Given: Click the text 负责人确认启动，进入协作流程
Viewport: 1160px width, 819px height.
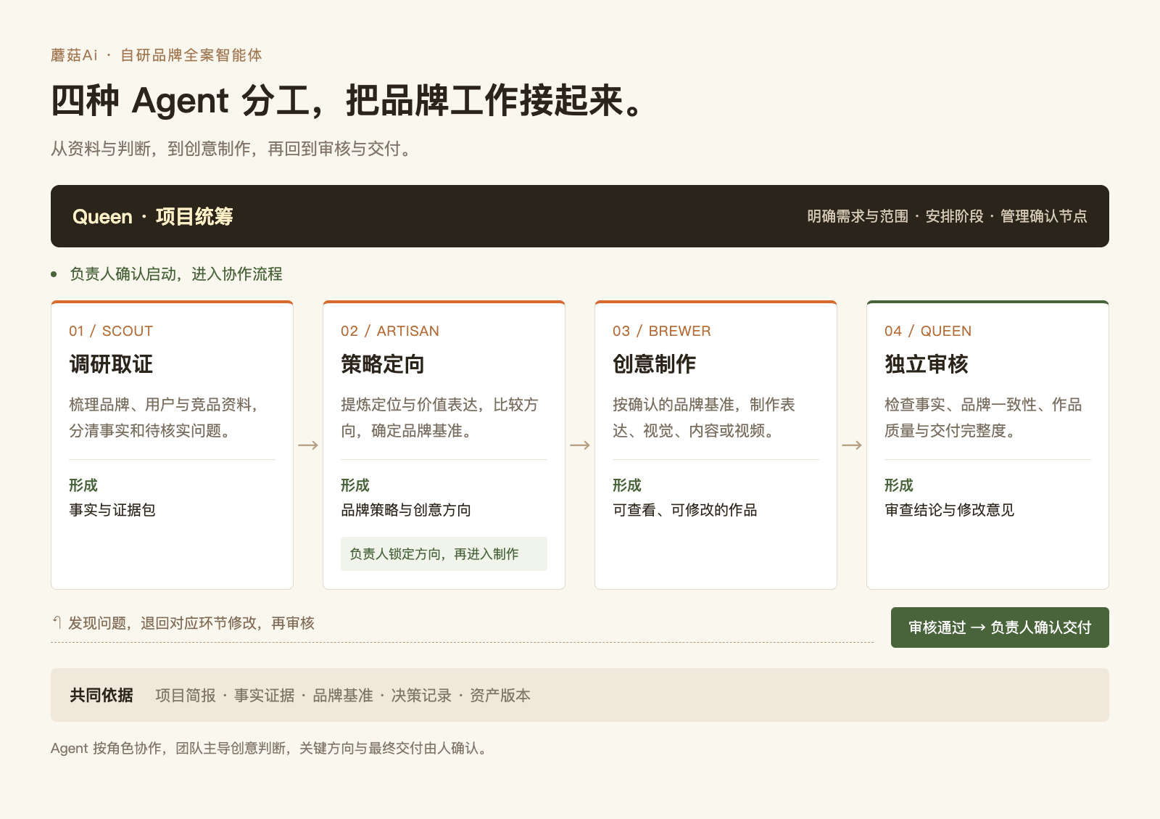Looking at the screenshot, I should (x=176, y=274).
